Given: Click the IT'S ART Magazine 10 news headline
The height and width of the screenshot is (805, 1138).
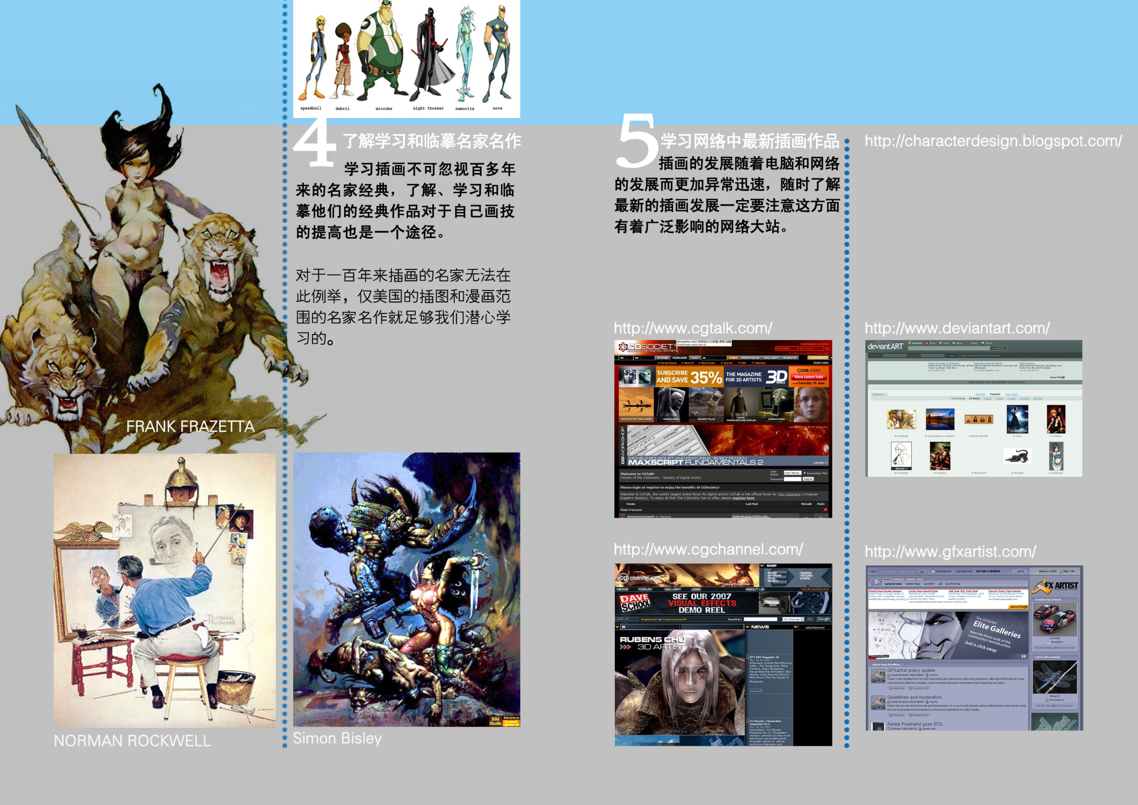Looking at the screenshot, I should (x=764, y=657).
